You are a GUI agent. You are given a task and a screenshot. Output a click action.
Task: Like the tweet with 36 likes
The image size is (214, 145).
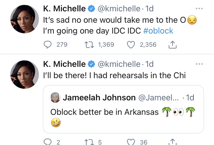click(x=132, y=142)
